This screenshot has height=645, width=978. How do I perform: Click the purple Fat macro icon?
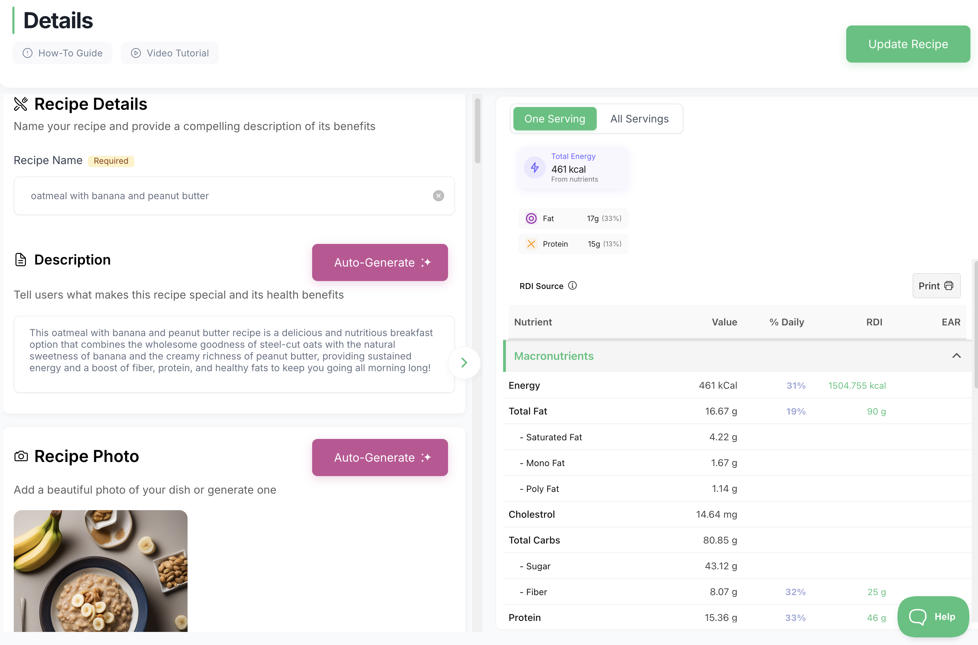tap(531, 218)
